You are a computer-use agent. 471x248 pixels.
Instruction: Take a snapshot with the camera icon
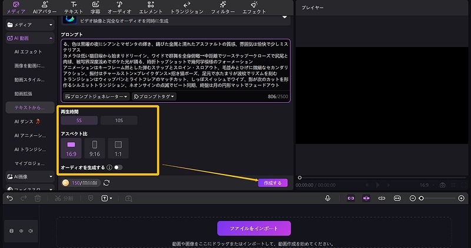point(443,185)
